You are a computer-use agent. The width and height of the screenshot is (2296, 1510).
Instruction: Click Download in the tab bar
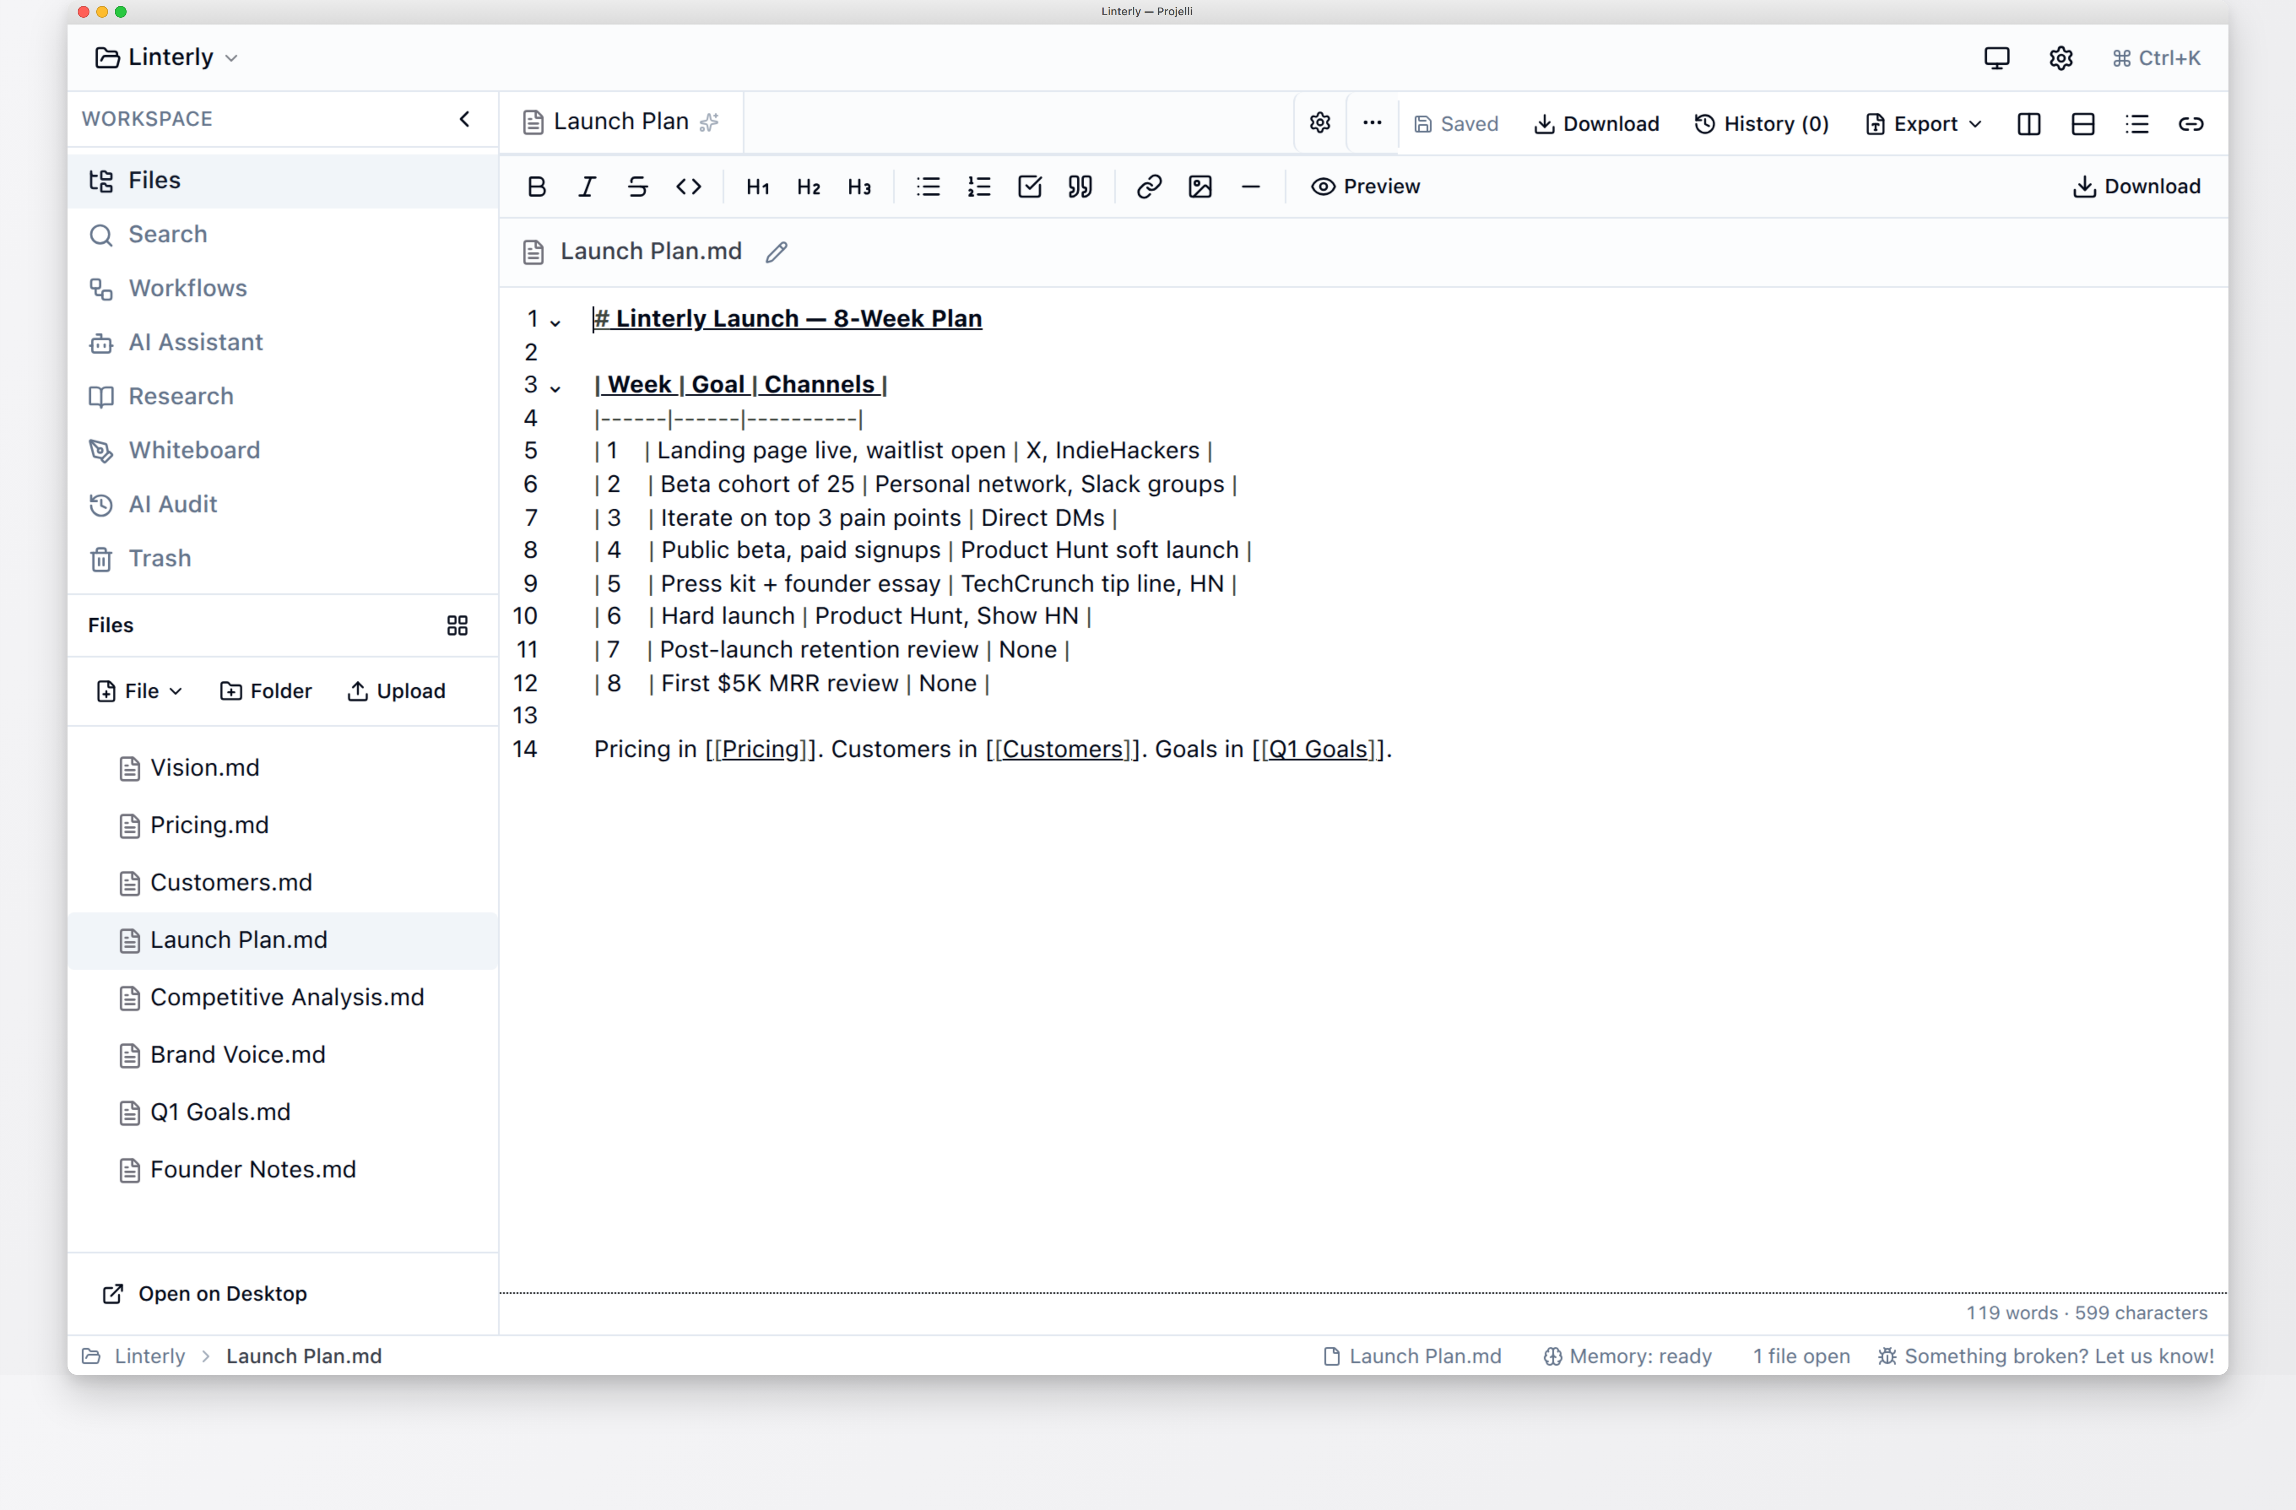pyautogui.click(x=1597, y=124)
